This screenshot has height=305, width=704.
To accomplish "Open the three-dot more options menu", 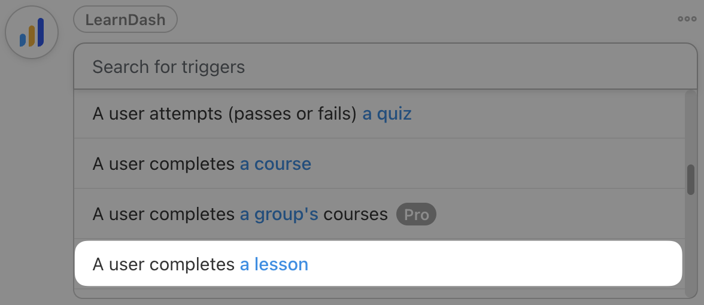I will point(687,19).
